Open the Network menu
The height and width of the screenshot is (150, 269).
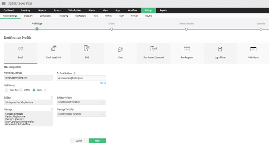[42, 10]
